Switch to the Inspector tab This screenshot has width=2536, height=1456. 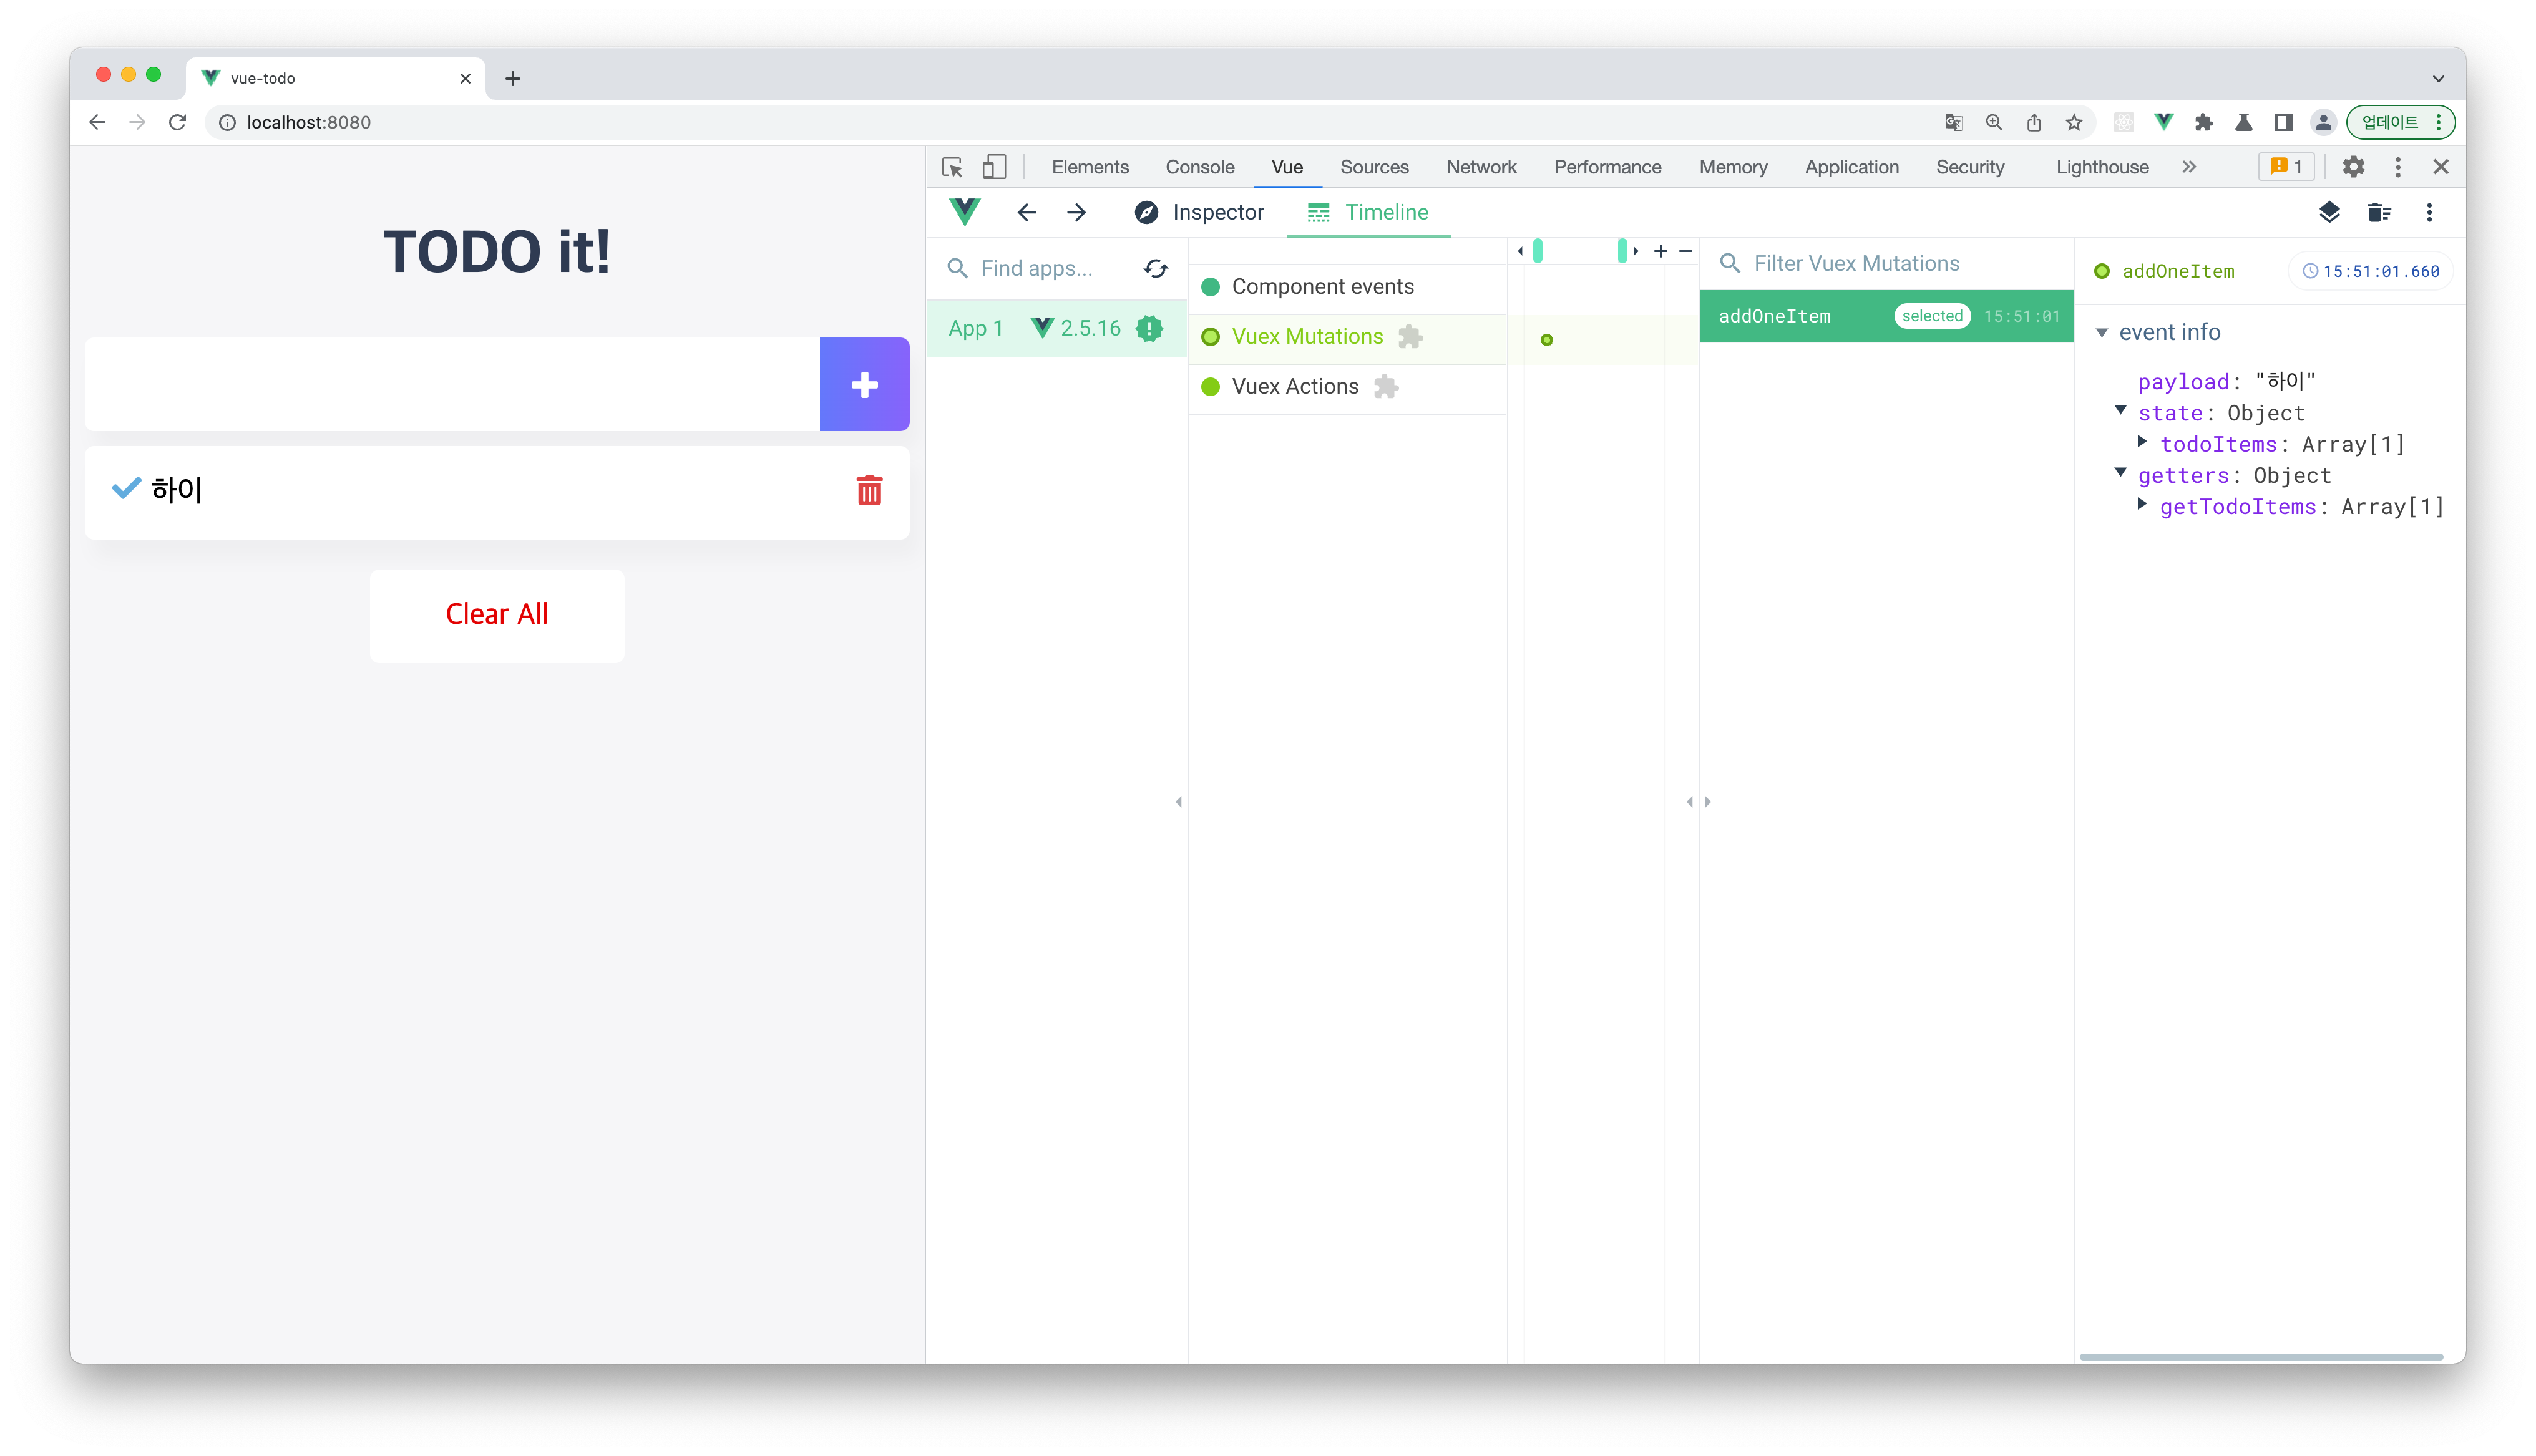coord(1199,212)
